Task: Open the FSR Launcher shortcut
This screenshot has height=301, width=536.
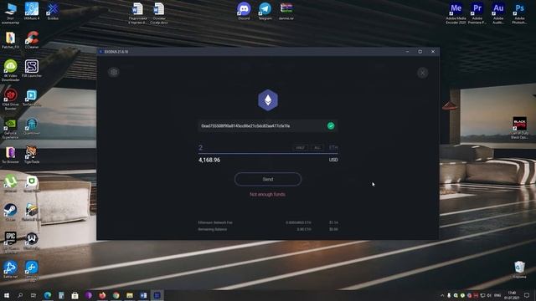Action: [32, 69]
